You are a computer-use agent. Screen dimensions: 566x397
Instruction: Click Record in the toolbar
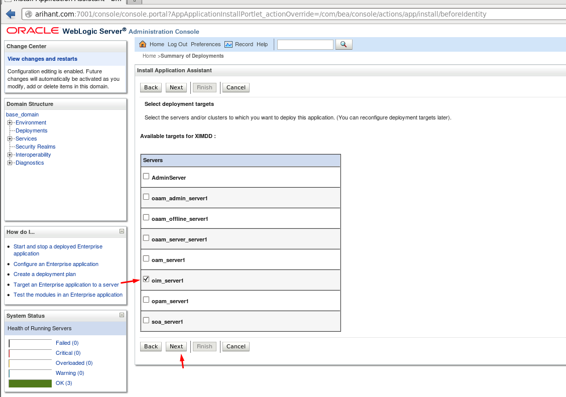[x=244, y=44]
